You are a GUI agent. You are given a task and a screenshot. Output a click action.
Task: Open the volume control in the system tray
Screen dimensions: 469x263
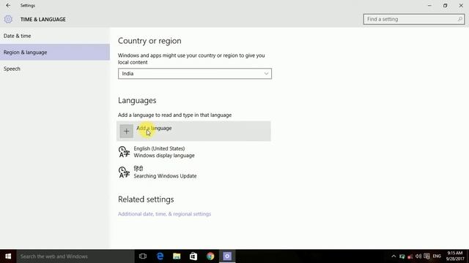click(418, 256)
